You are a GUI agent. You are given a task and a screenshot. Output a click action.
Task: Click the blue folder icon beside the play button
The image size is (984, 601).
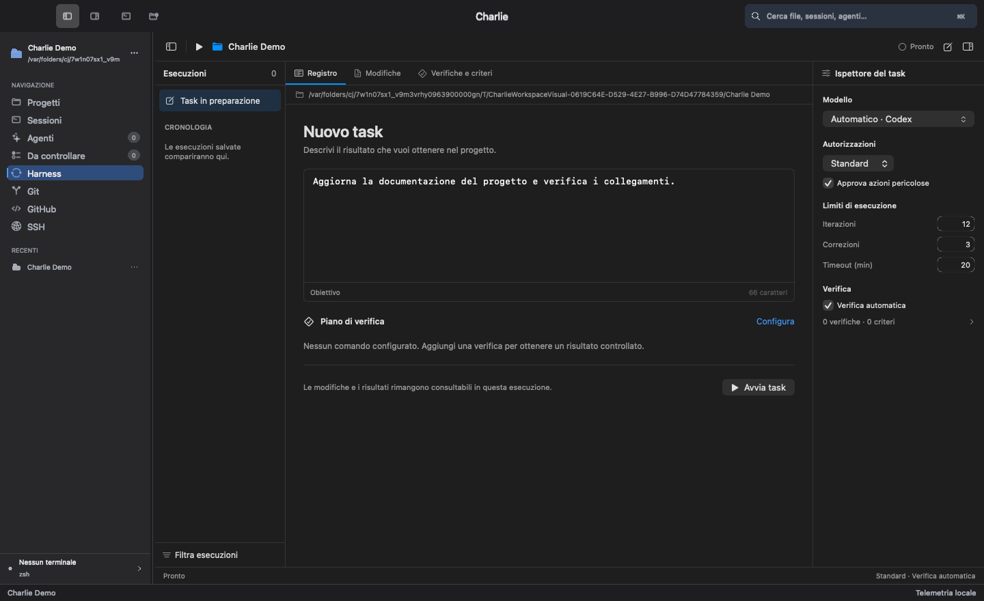point(217,46)
